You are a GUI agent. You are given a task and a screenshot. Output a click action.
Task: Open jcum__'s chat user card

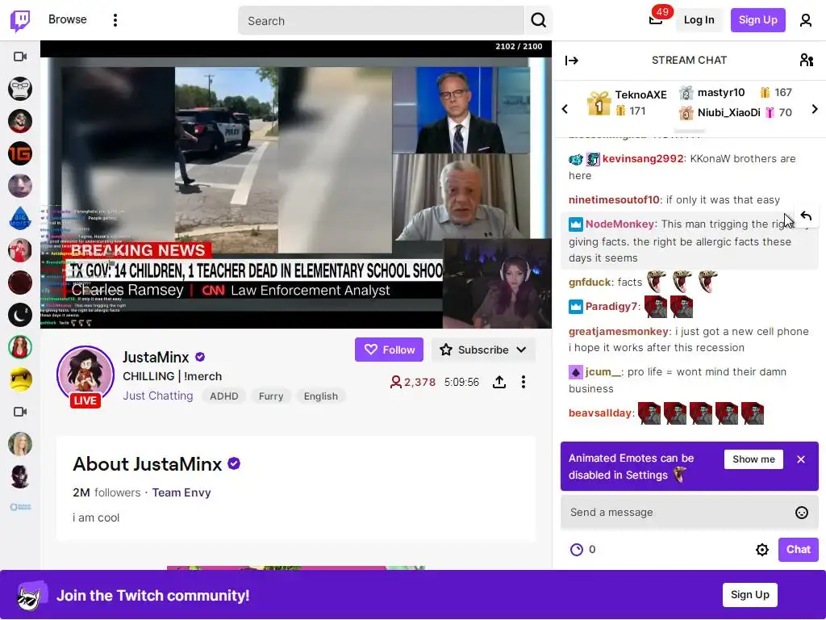603,371
